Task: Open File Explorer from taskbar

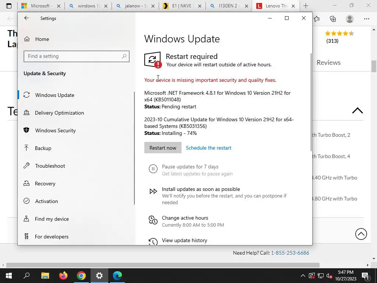Action: tap(45, 276)
